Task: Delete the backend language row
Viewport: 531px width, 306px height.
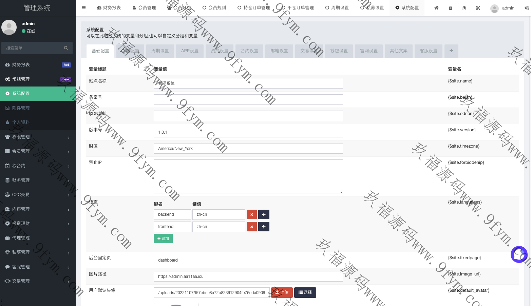Action: click(x=251, y=214)
